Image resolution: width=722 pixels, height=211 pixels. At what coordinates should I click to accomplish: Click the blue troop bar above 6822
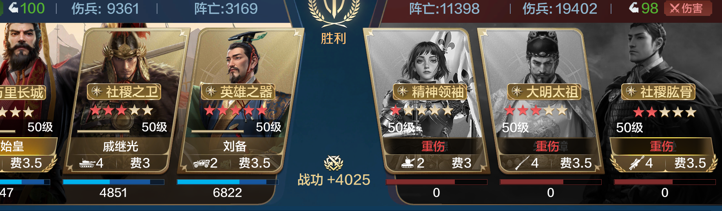pos(228,182)
